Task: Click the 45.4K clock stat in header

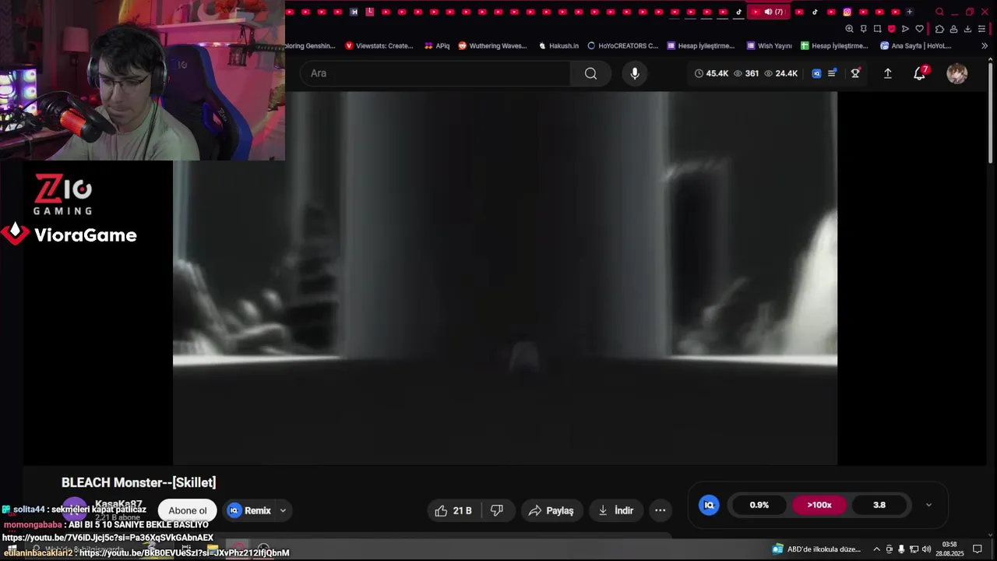Action: 710,73
